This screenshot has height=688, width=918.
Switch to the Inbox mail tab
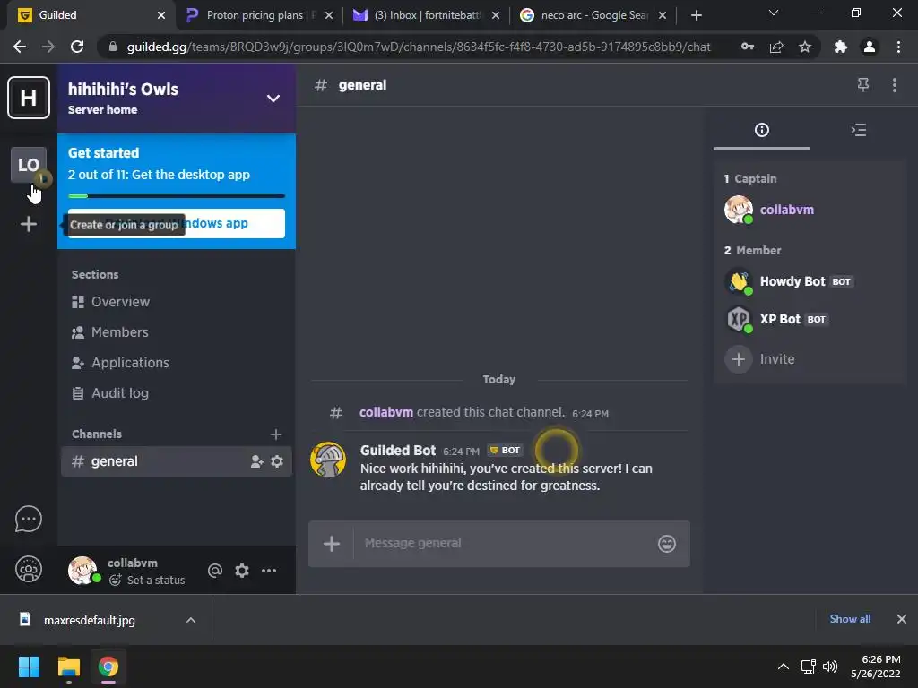tap(427, 15)
